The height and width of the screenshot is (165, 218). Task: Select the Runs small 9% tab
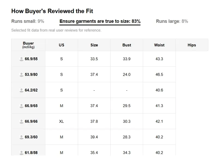pyautogui.click(x=28, y=21)
